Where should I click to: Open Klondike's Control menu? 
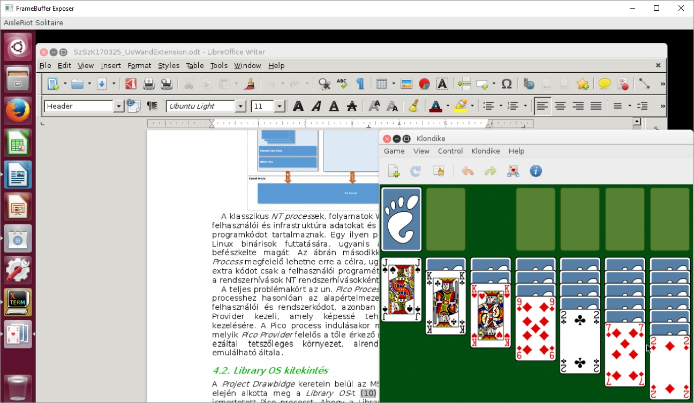(450, 151)
